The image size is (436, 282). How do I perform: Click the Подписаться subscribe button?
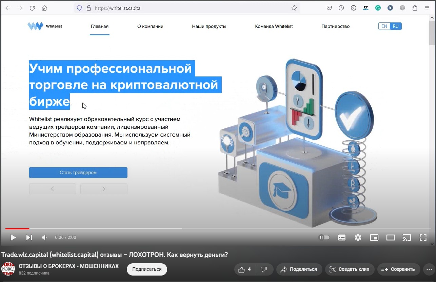pyautogui.click(x=147, y=269)
